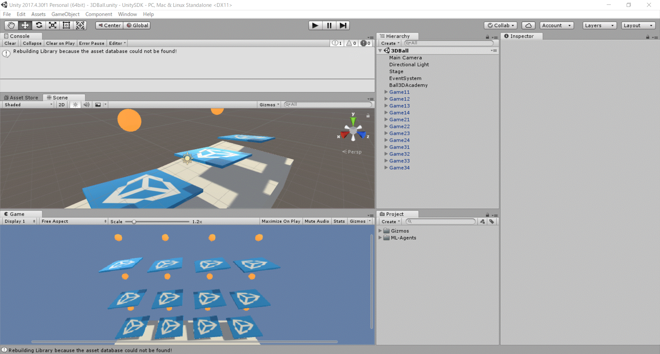Image resolution: width=660 pixels, height=354 pixels.
Task: Toggle scene audio speaker icon
Action: click(86, 105)
